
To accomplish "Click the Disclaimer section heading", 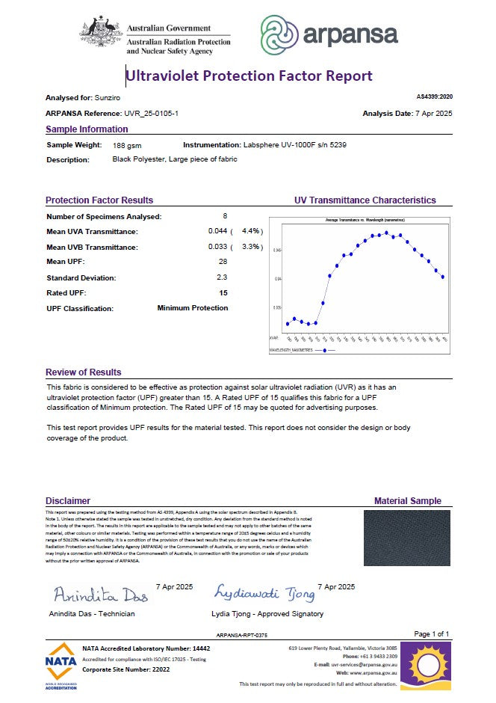I will click(68, 500).
